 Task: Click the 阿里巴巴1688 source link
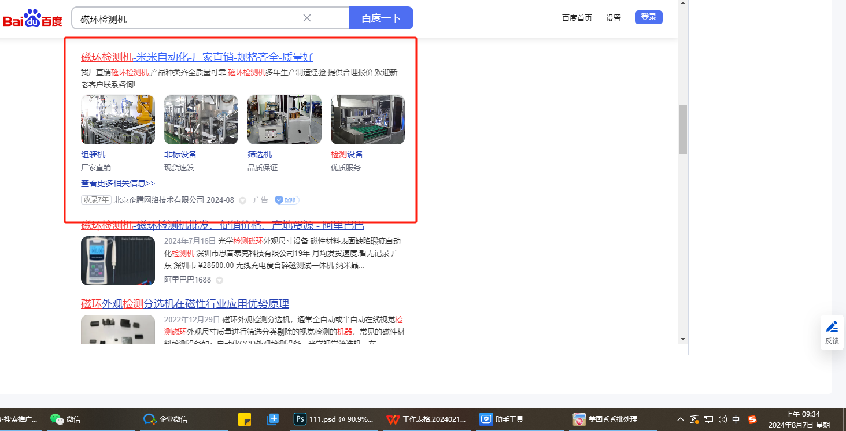click(188, 280)
